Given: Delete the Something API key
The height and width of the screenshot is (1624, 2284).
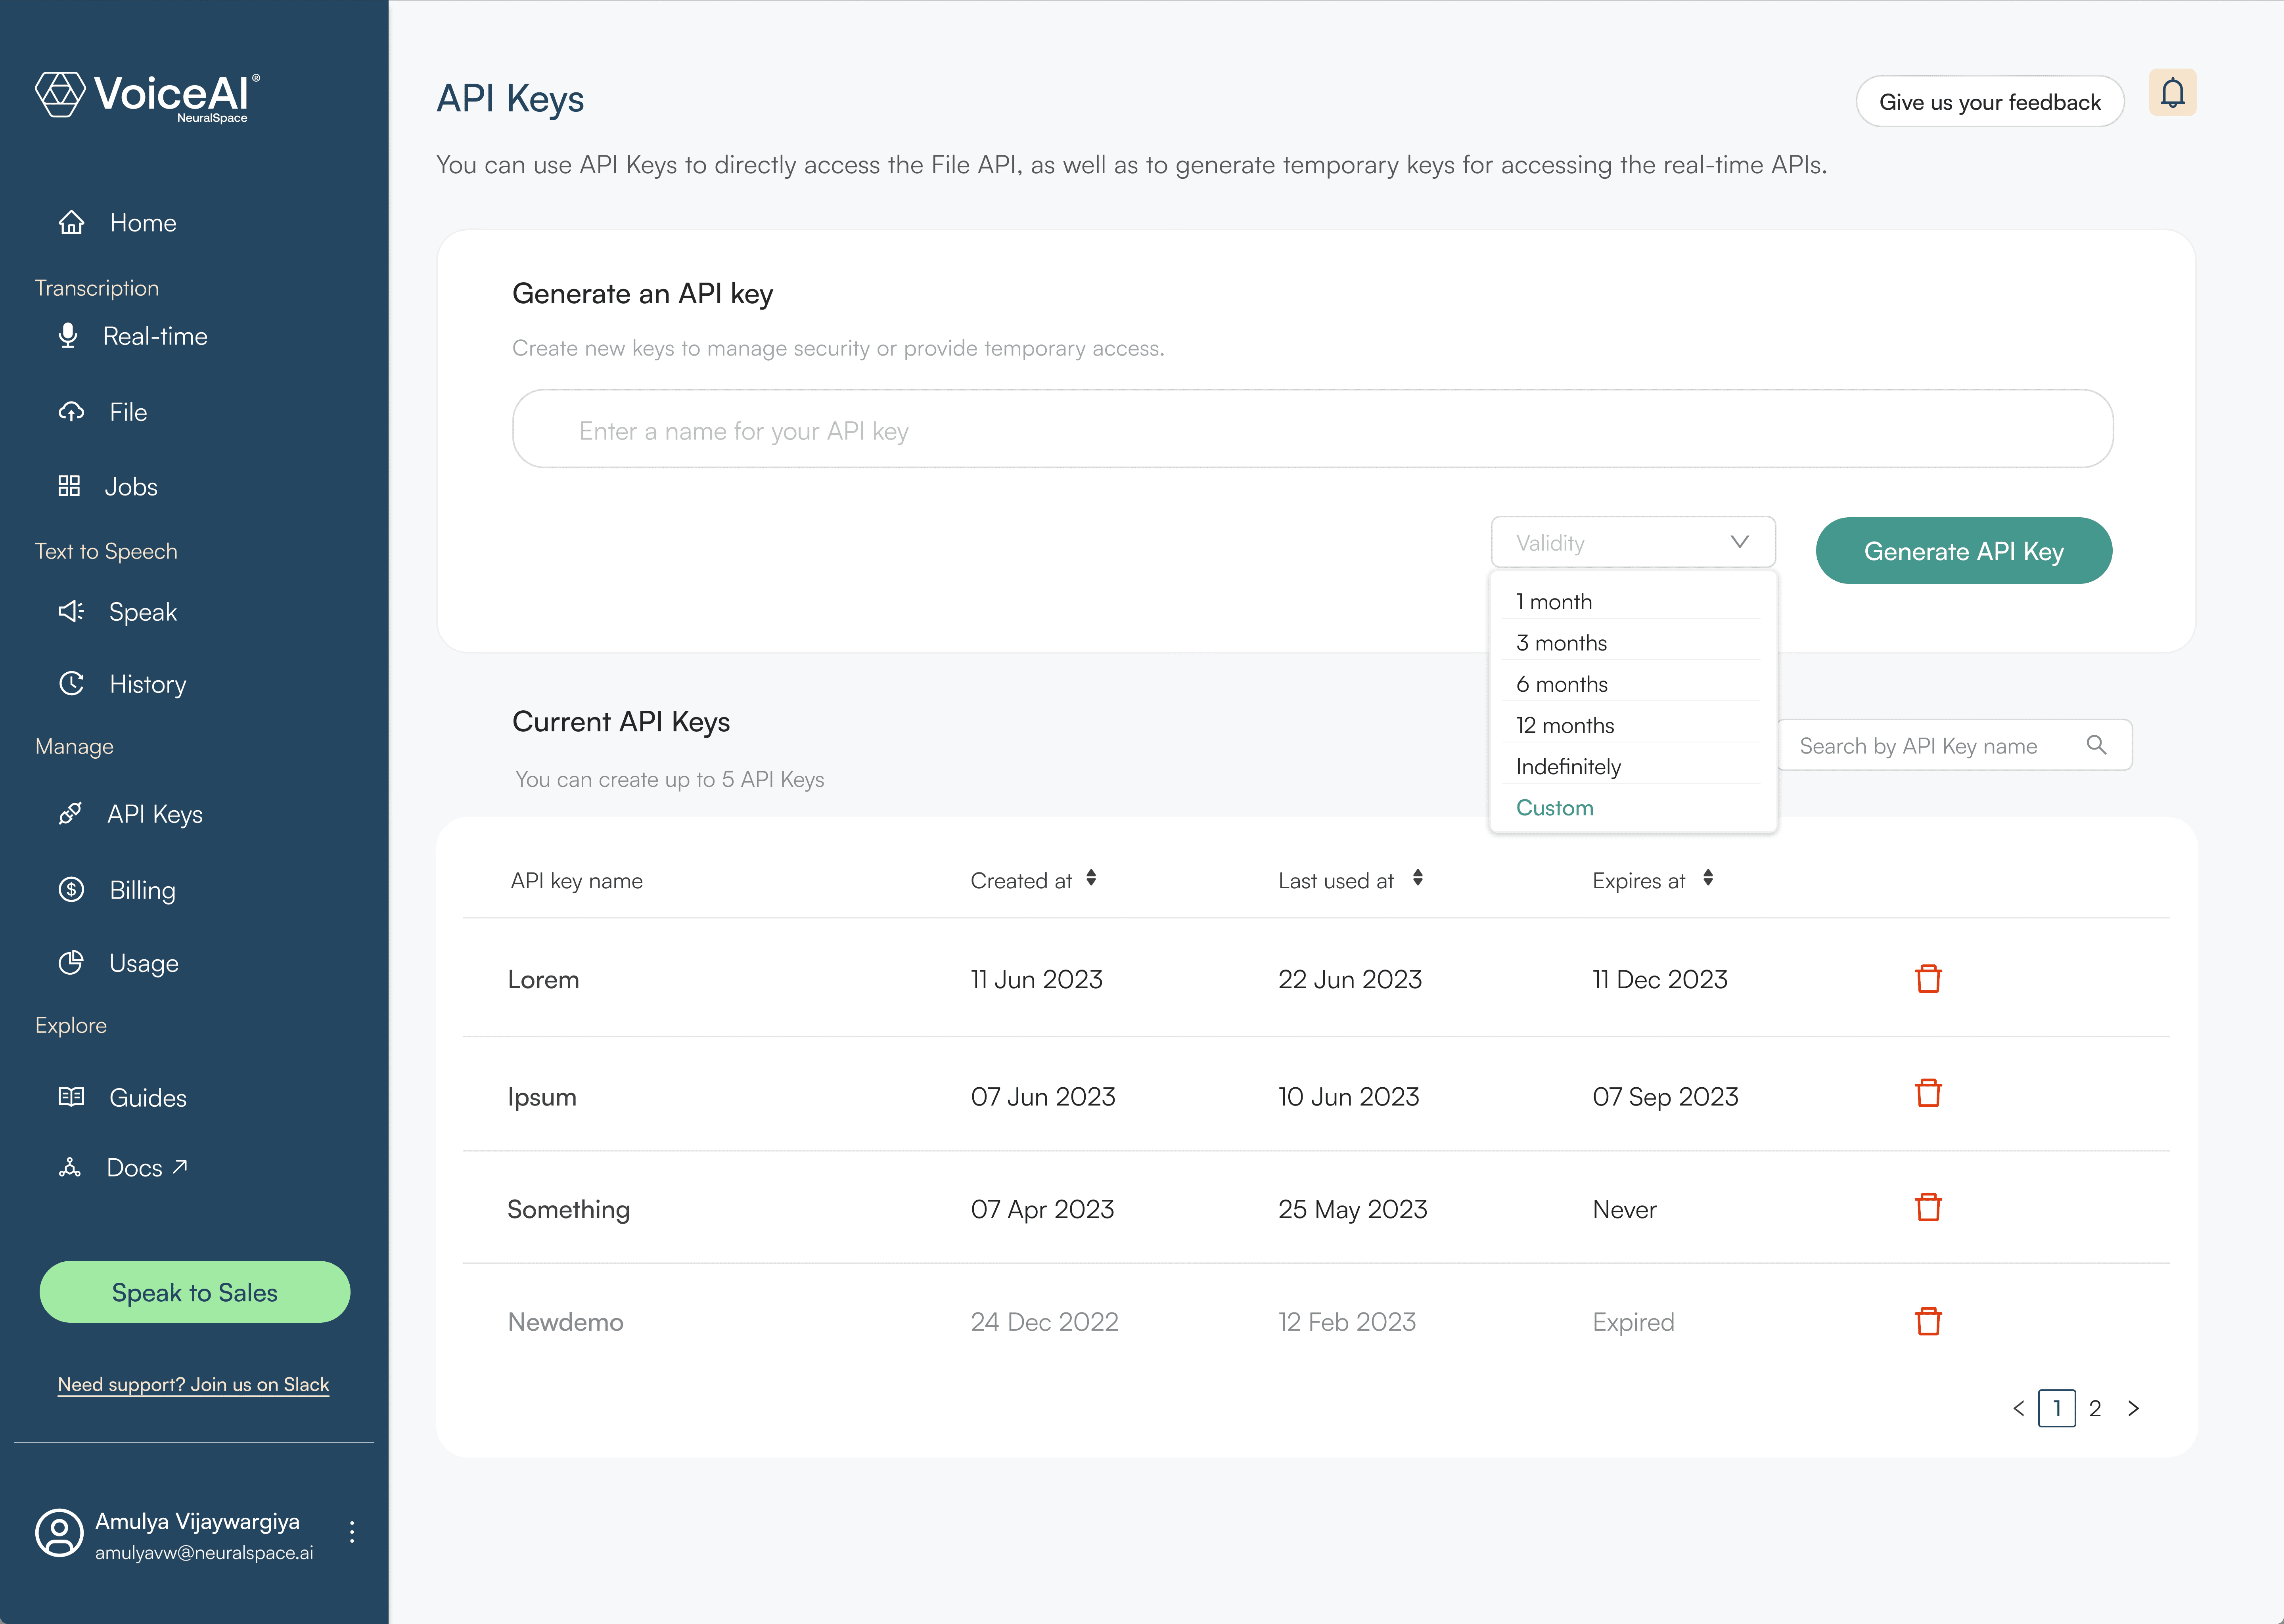Looking at the screenshot, I should 1928,1207.
